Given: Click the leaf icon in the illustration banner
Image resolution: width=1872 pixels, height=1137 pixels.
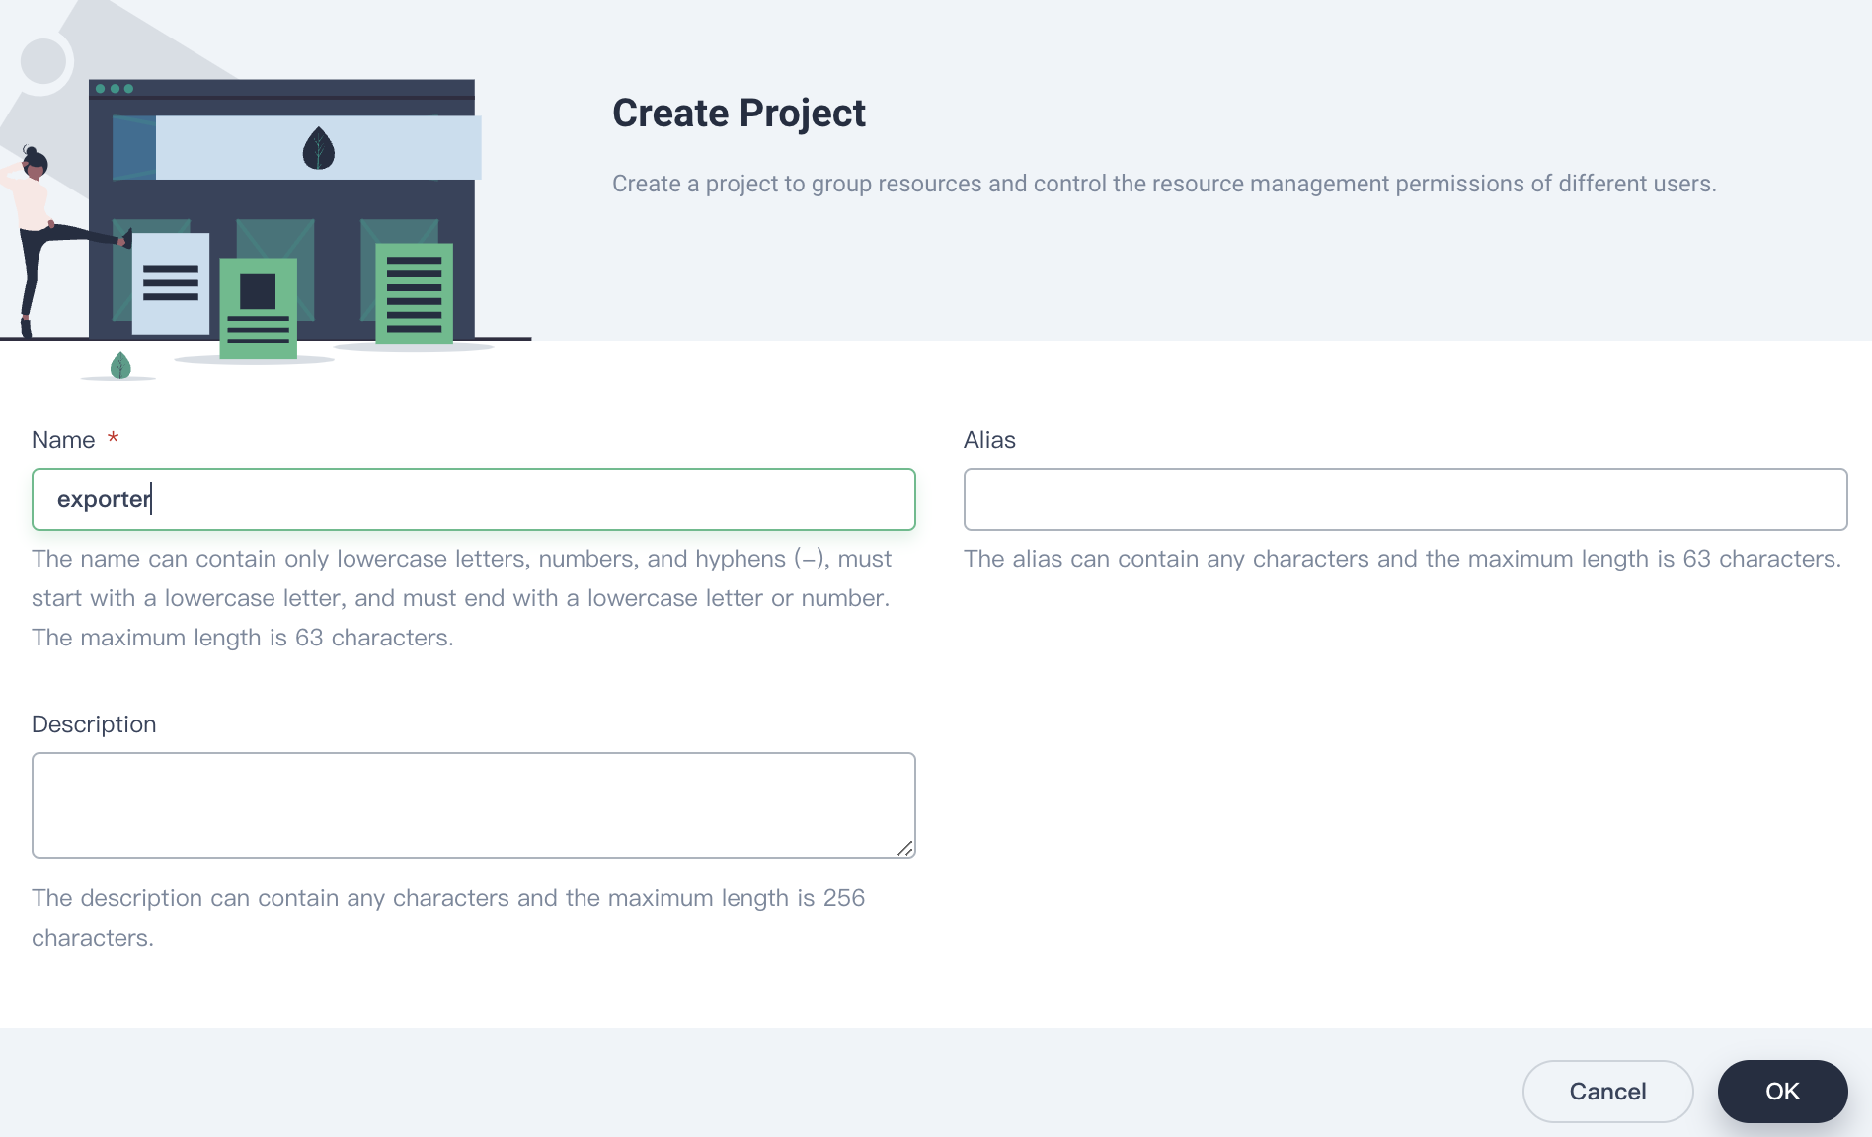Looking at the screenshot, I should click(318, 146).
